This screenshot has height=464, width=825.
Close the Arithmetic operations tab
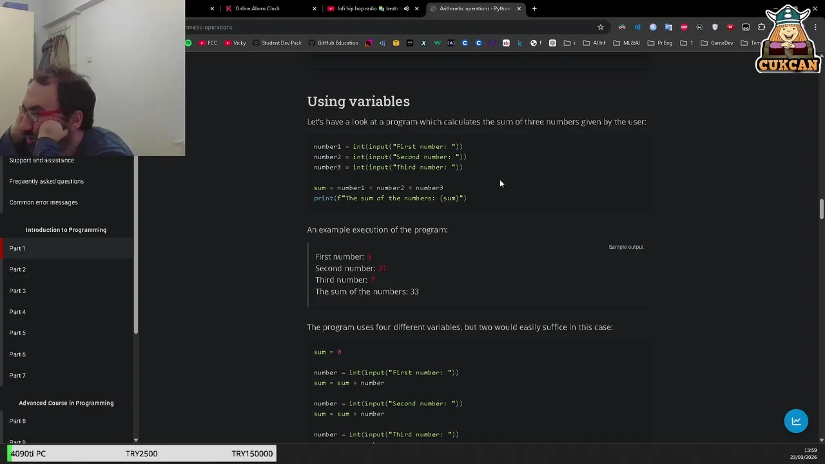coord(519,8)
